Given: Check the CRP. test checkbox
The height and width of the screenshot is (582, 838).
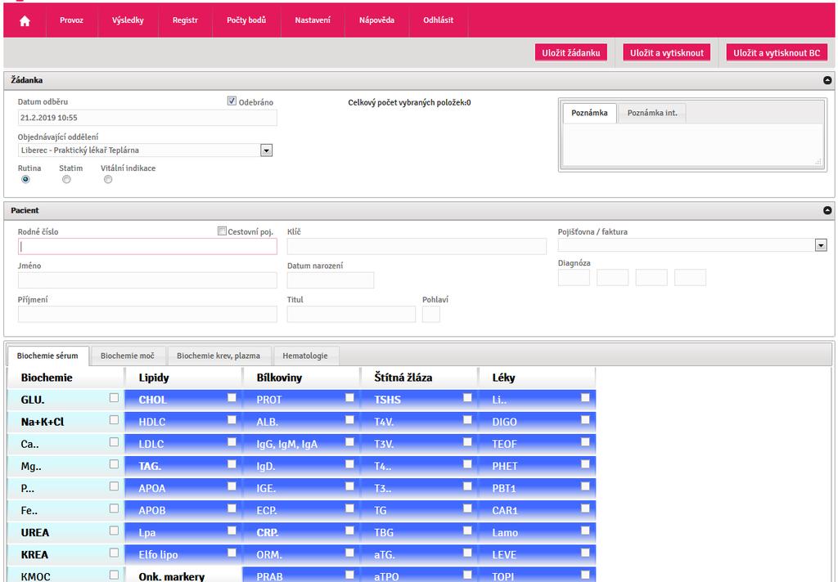Looking at the screenshot, I should click(x=349, y=531).
